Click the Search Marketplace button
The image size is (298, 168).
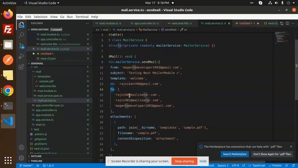point(235,154)
